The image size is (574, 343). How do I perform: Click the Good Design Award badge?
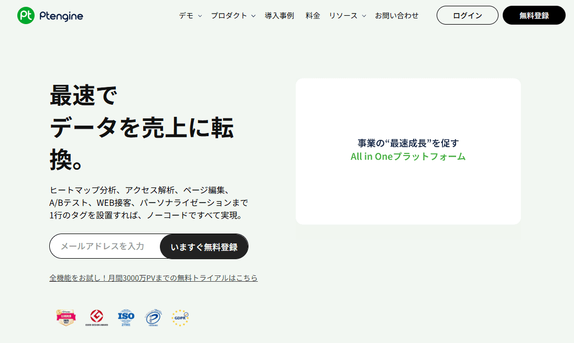(x=96, y=317)
